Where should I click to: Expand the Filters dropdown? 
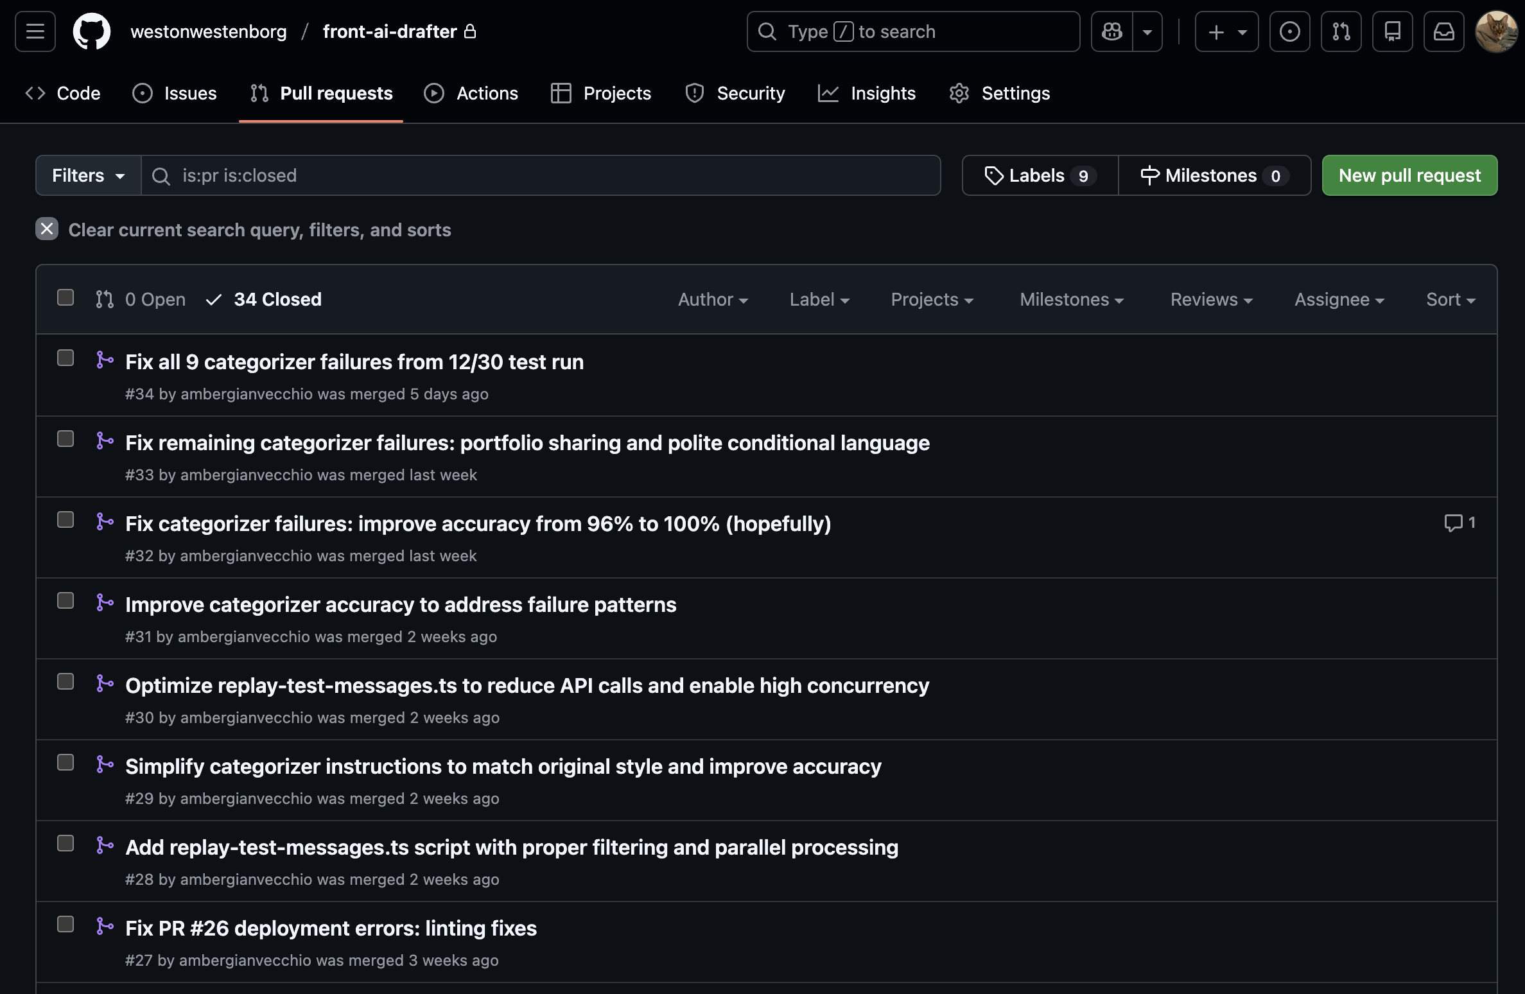point(88,175)
